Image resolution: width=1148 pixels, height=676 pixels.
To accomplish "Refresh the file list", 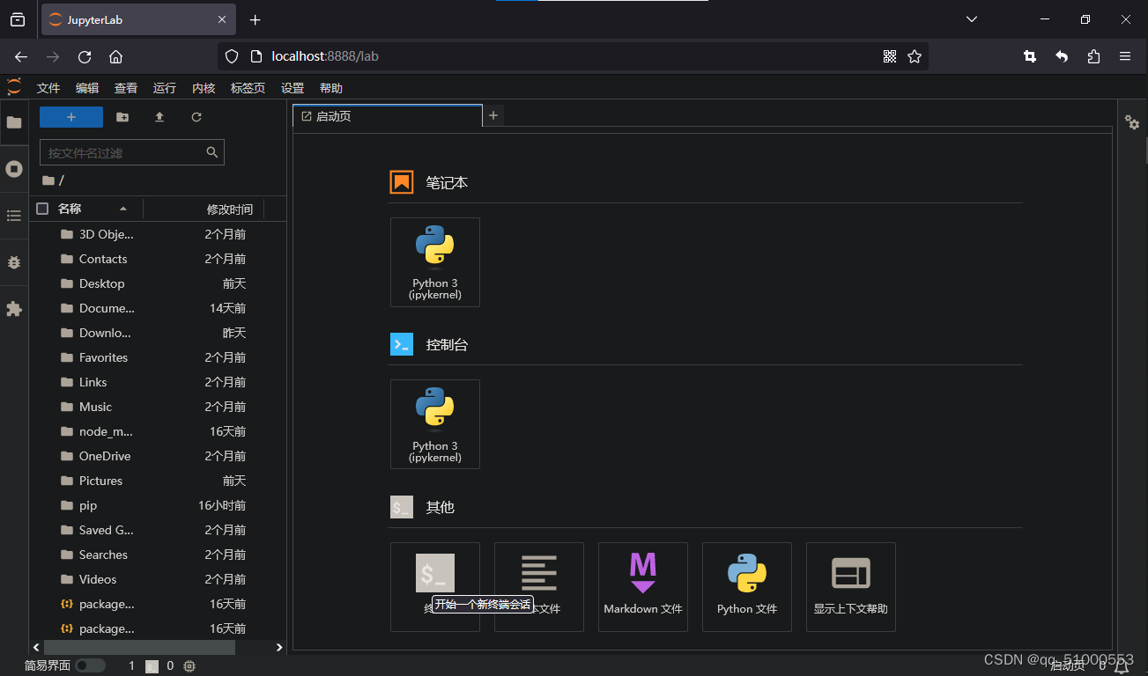I will pyautogui.click(x=196, y=117).
